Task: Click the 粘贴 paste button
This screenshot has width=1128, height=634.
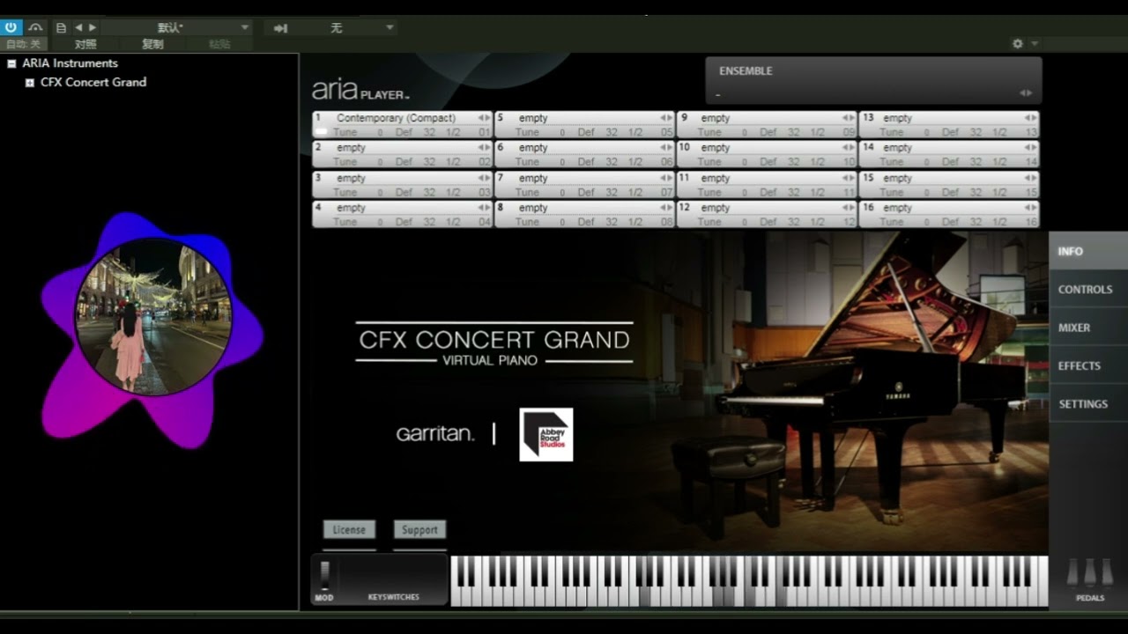Action: point(219,44)
